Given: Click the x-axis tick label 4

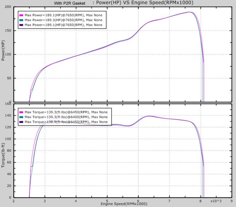Looking at the screenshot, I should pyautogui.click(x=76, y=201).
